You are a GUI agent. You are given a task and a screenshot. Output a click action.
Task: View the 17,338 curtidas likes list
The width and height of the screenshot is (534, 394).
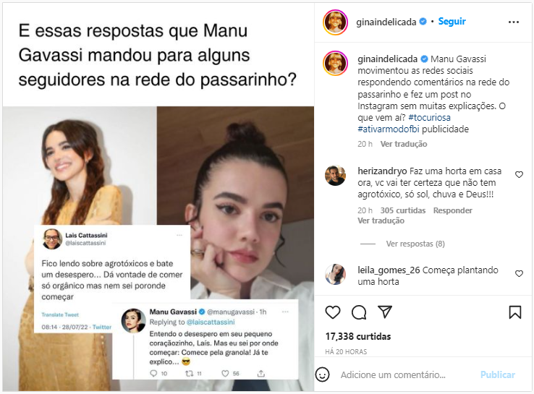pyautogui.click(x=358, y=336)
